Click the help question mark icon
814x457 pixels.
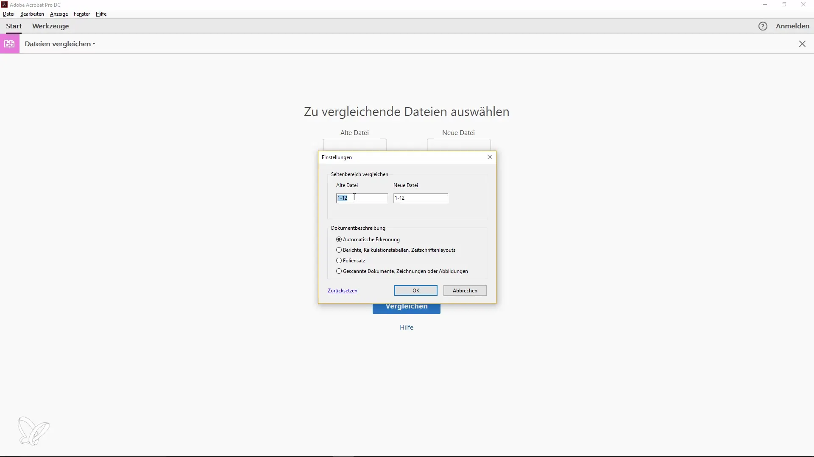tap(763, 26)
